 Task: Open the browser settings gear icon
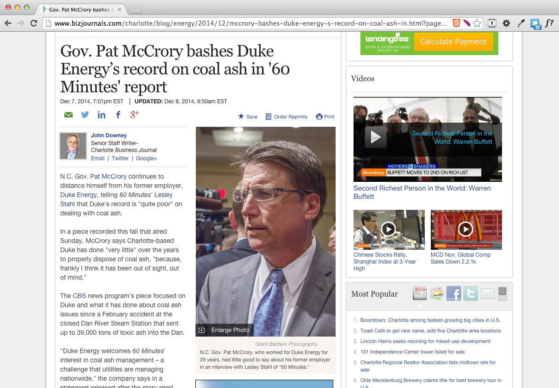tap(506, 22)
